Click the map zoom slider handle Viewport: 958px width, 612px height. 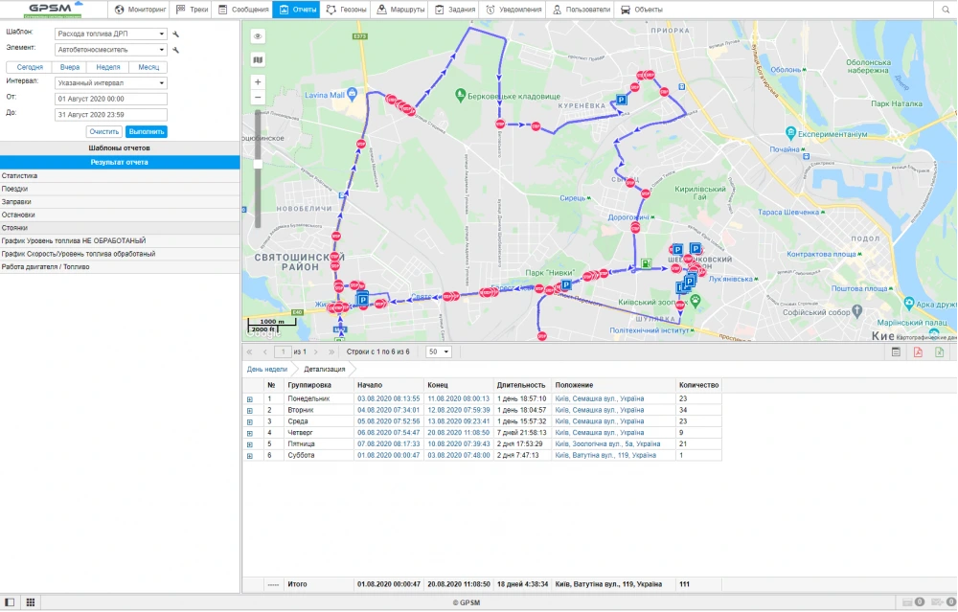point(257,164)
